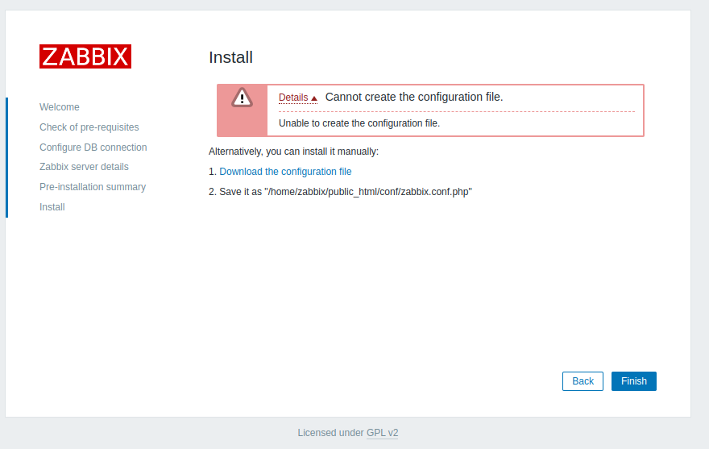This screenshot has width=709, height=449.
Task: Select the Install step in sidebar
Action: 52,207
